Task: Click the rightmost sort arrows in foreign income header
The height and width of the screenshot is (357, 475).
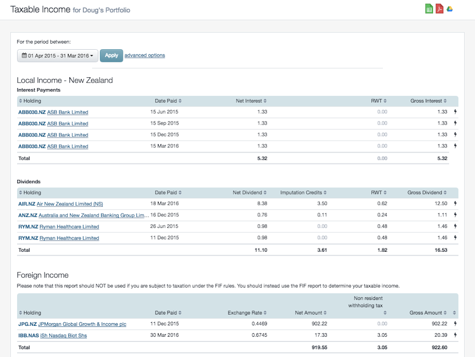Action: [x=454, y=313]
